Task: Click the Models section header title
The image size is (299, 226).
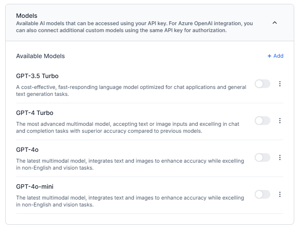Action: [26, 16]
